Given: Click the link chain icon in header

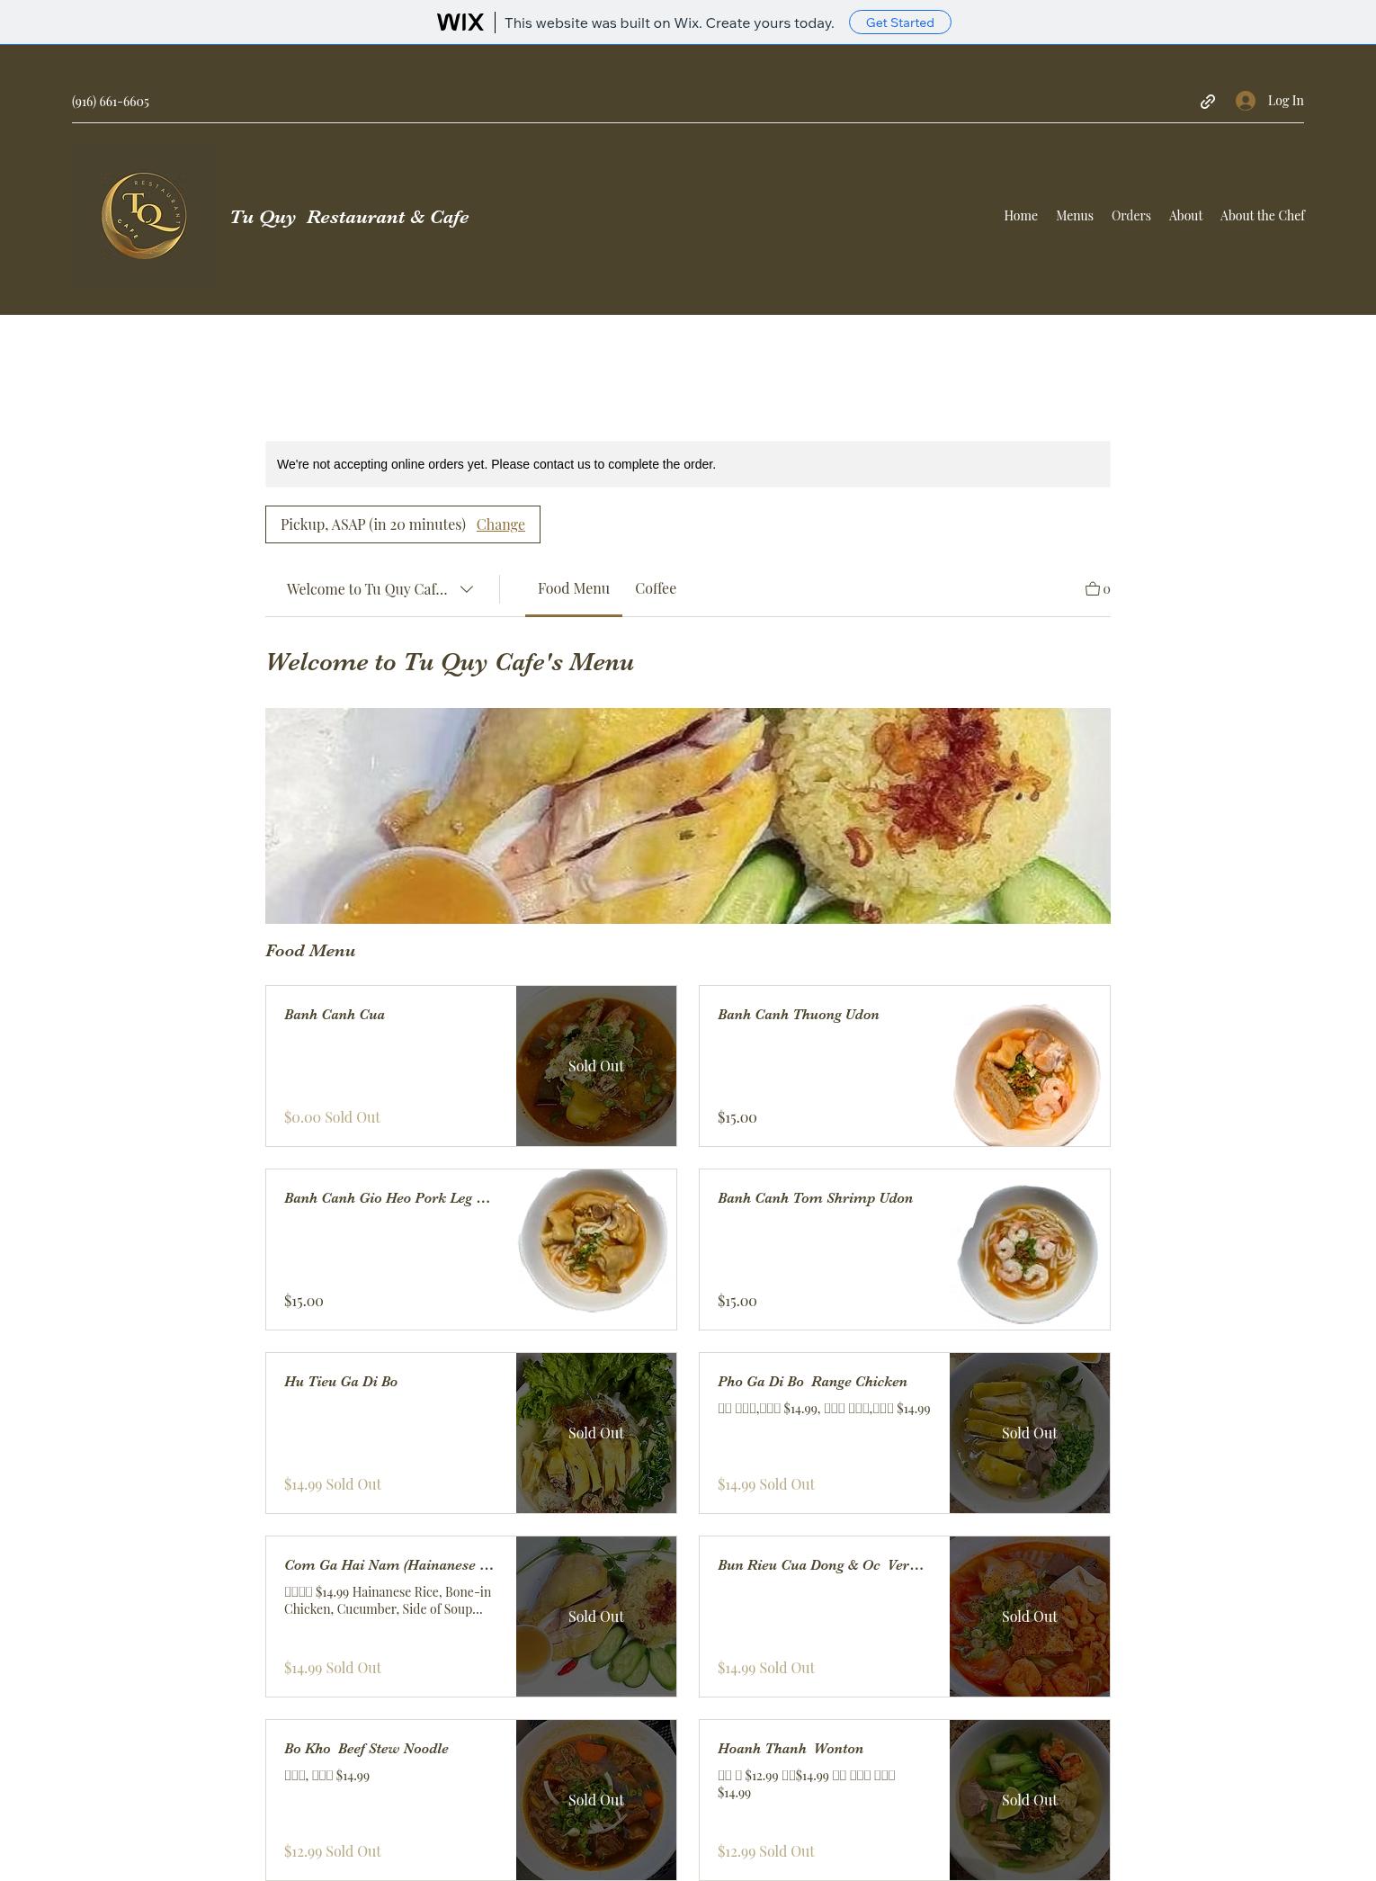Looking at the screenshot, I should (x=1208, y=102).
